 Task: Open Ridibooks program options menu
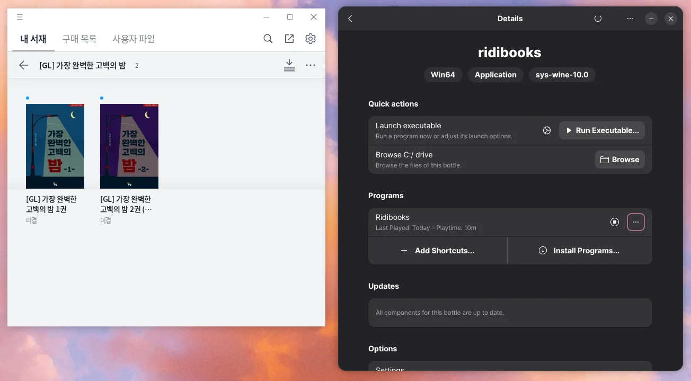[x=636, y=222]
